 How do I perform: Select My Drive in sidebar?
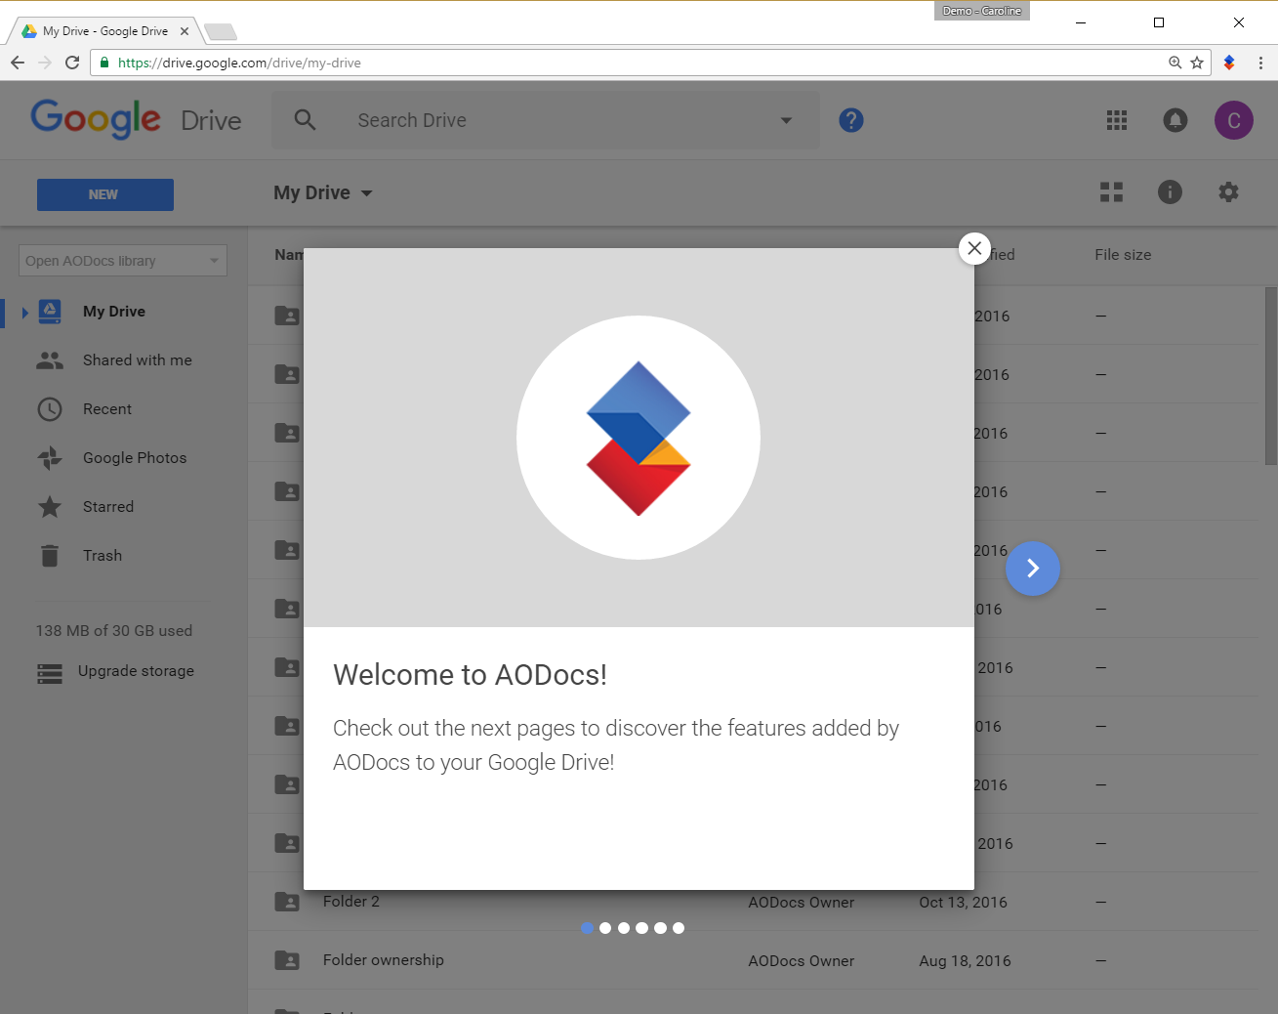[114, 312]
